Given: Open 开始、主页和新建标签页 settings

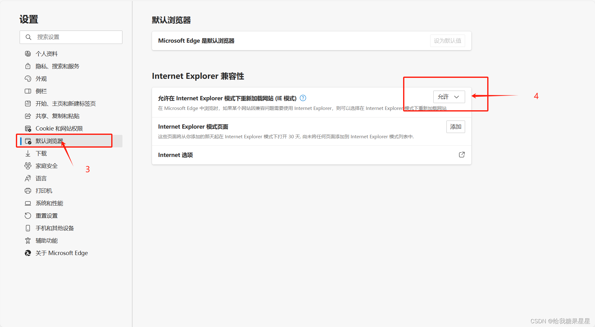Looking at the screenshot, I should click(x=71, y=103).
